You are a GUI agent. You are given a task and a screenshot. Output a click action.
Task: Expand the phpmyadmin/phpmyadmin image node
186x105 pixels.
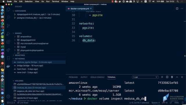coord(15,50)
